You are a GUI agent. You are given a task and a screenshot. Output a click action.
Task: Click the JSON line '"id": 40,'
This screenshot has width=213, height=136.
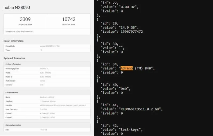pyautogui.click(x=110, y=85)
